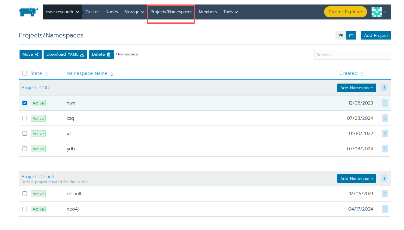Go to the Nodes tab
The height and width of the screenshot is (230, 404).
[111, 12]
